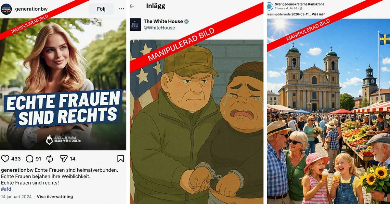Click the @WhiteHouse handle
Screen dimensions: 390x204
[159, 28]
